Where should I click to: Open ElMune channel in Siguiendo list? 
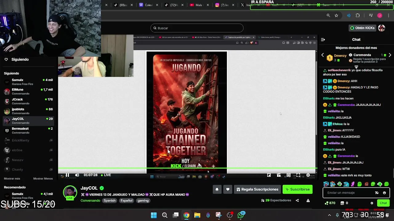pos(29,91)
